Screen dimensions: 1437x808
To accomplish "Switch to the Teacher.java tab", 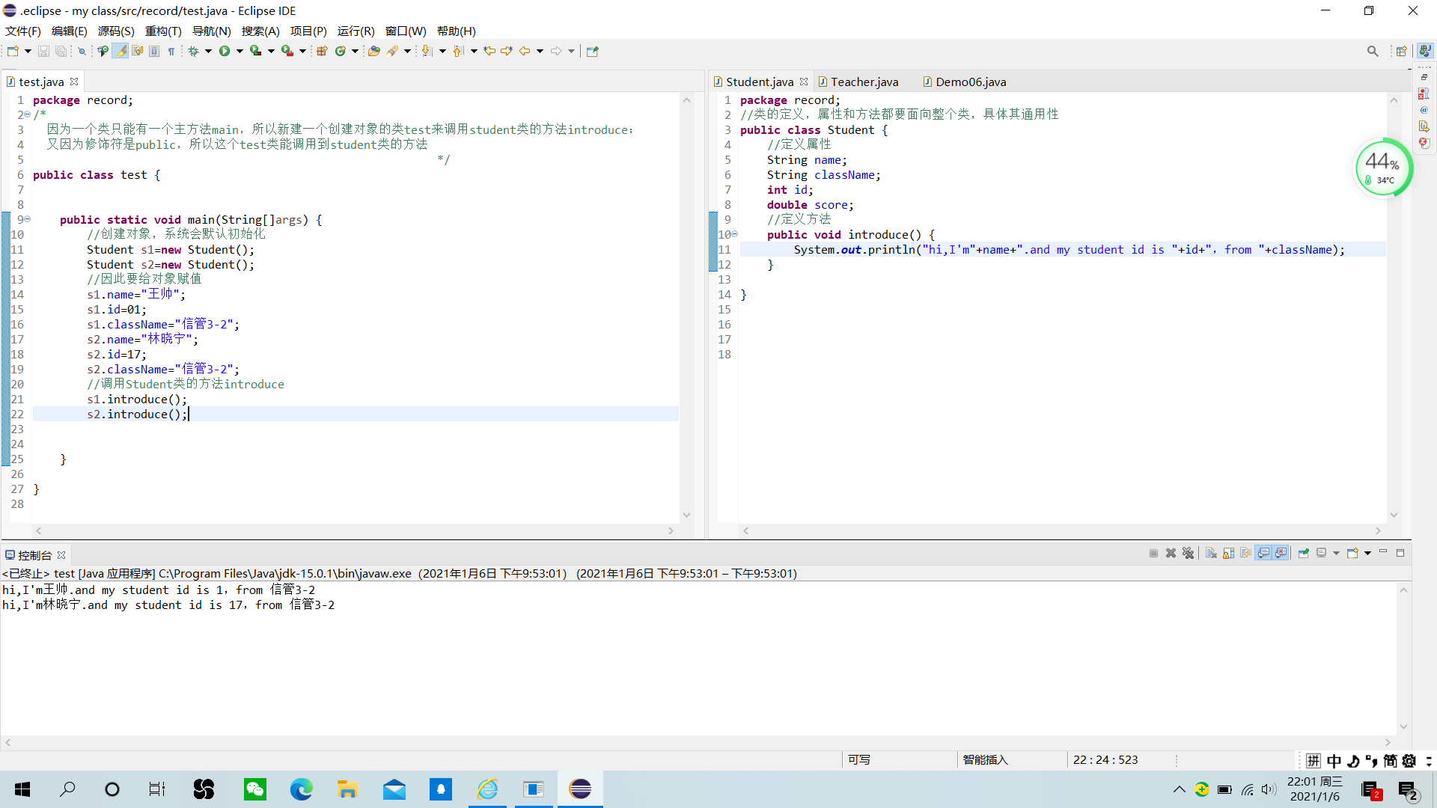I will tap(864, 82).
